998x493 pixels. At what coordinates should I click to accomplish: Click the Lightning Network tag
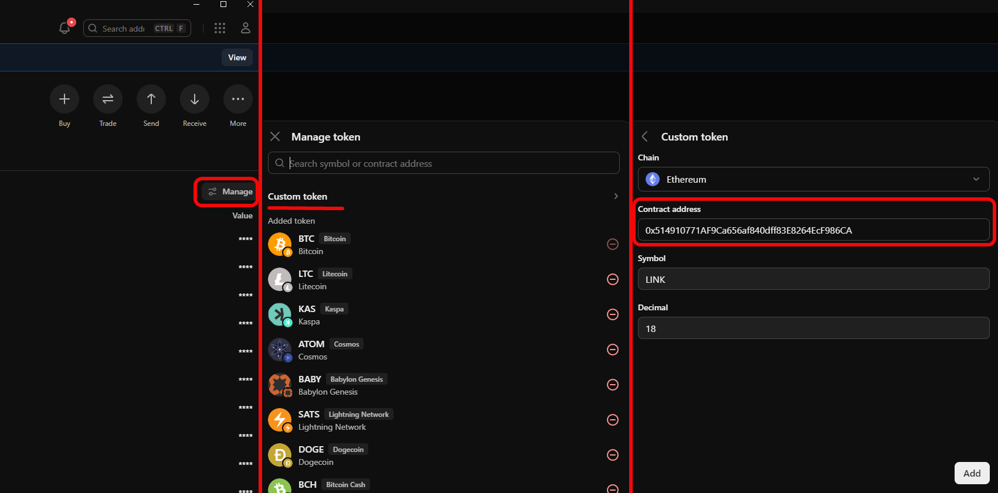tap(358, 415)
